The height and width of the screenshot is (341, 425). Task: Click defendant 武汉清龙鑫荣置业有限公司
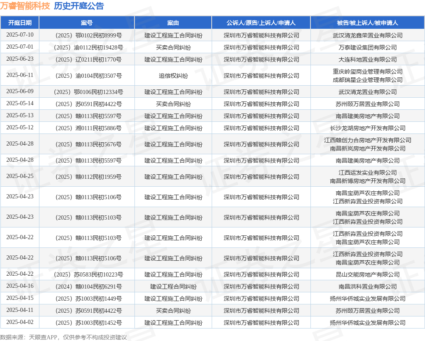[x=368, y=36]
